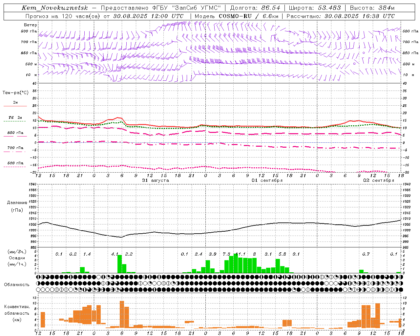
Task: Click the 3.9 precipitation total value
Action: pyautogui.click(x=213, y=254)
